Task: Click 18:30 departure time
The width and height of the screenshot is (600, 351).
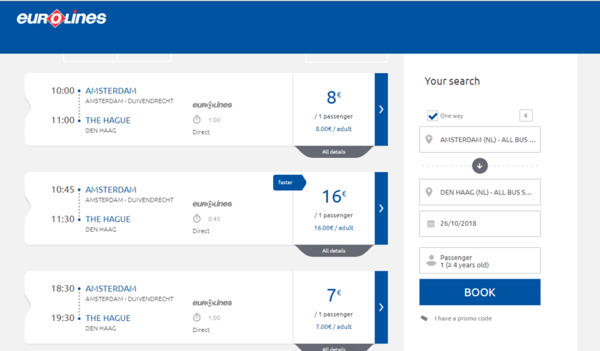Action: click(x=63, y=289)
